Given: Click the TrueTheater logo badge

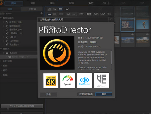Looking at the screenshot, I should (x=84, y=81).
